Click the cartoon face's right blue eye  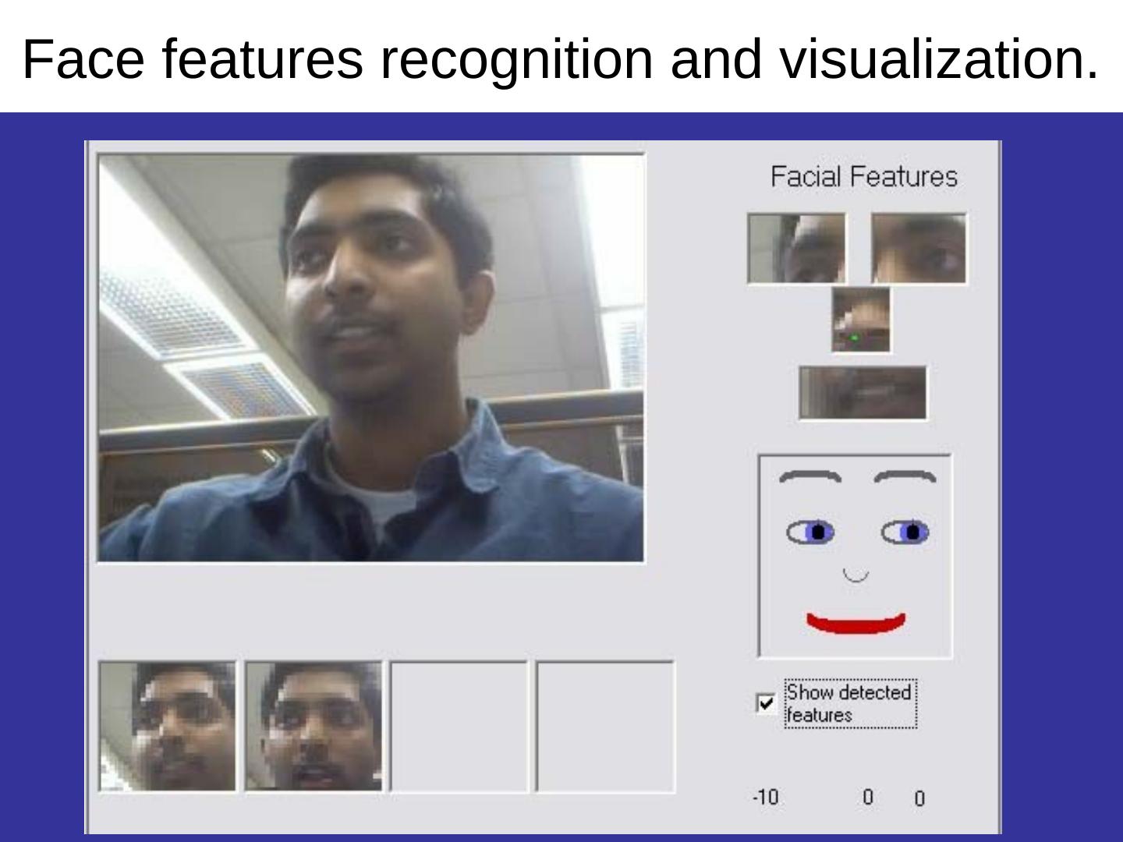[x=905, y=532]
